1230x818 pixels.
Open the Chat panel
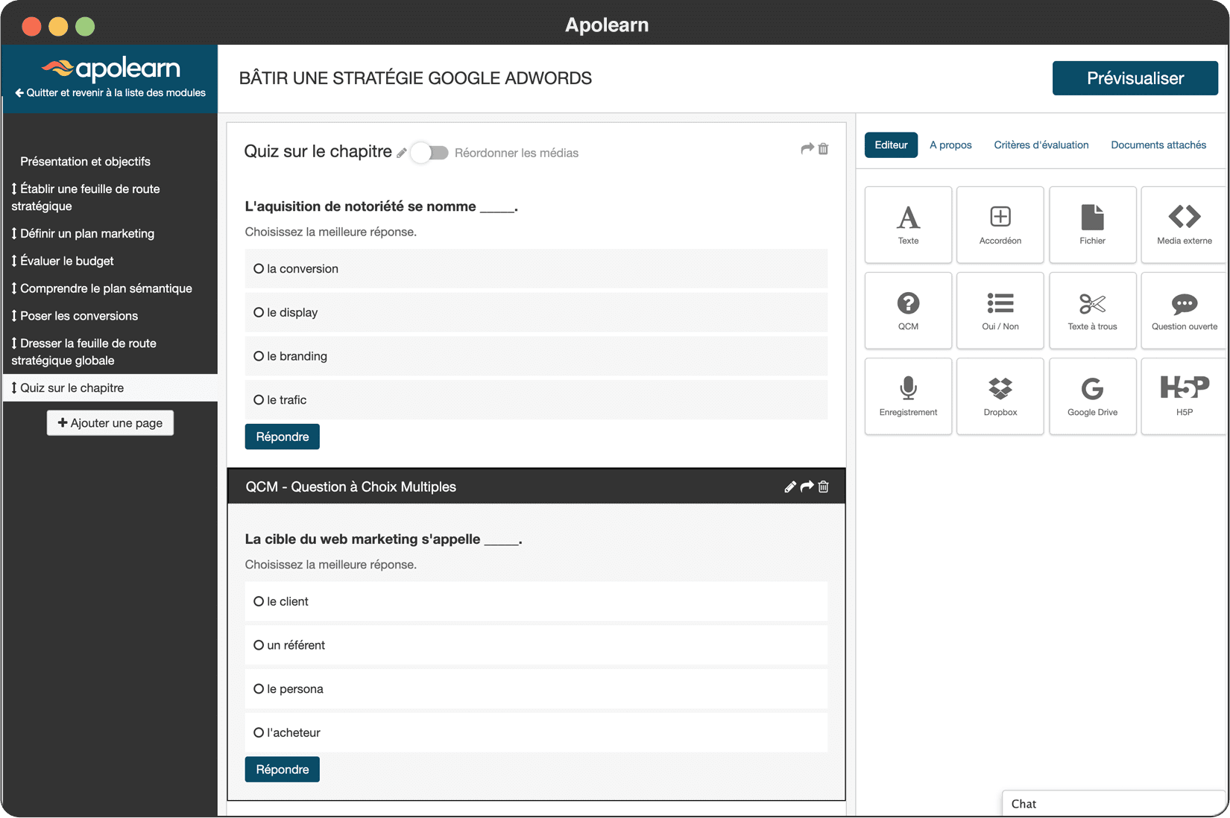[x=1114, y=804]
